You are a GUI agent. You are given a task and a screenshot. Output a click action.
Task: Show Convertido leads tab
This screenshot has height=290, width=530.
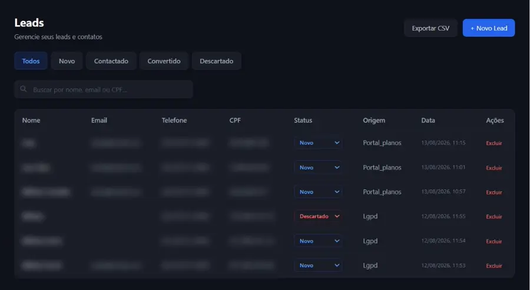[164, 61]
